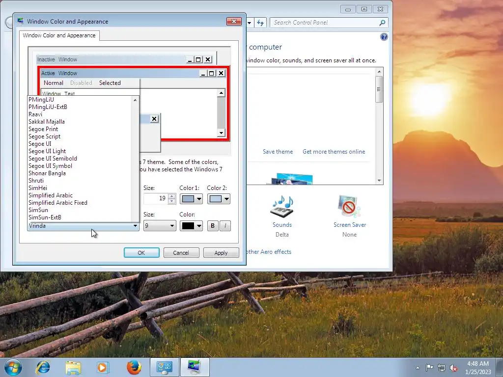Launch Firefox from taskbar
The height and width of the screenshot is (377, 503).
(x=134, y=367)
